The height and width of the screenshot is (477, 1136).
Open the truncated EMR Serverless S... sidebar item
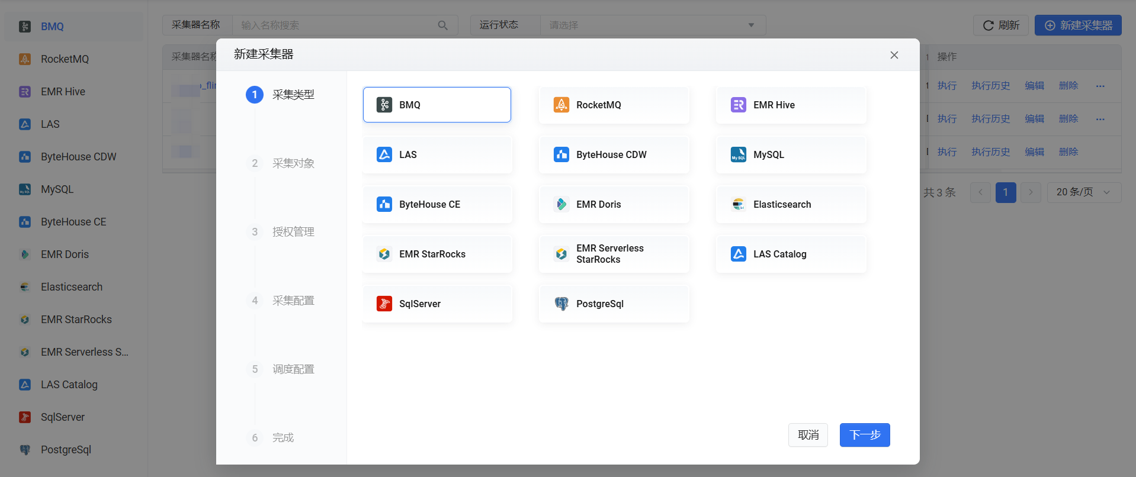pyautogui.click(x=73, y=352)
